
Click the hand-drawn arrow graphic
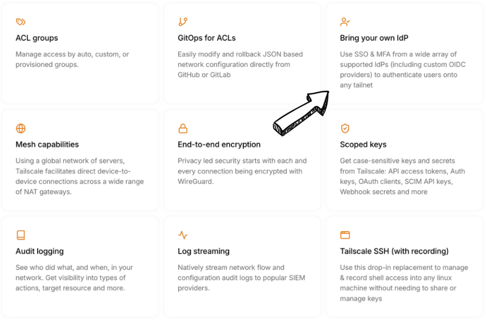(302, 113)
